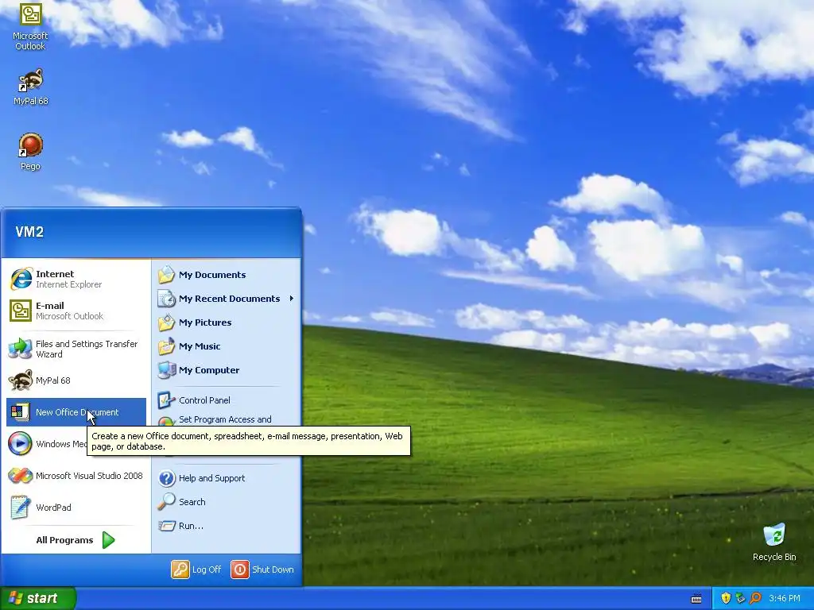Click the Shut Down button
The height and width of the screenshot is (610, 814).
[x=262, y=569]
